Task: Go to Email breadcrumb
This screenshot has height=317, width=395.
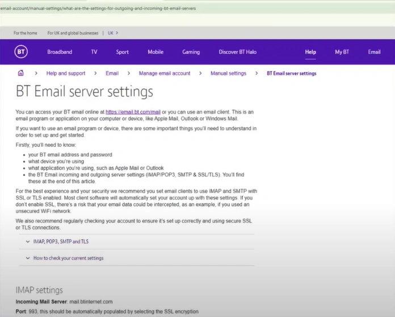Action: pos(112,73)
